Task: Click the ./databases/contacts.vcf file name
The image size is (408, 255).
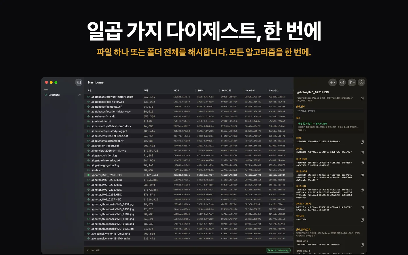Action: point(106,107)
